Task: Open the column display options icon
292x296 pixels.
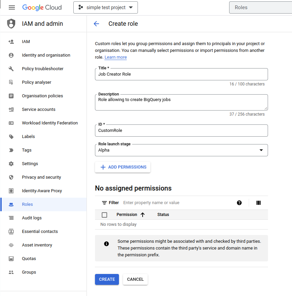Action: pyautogui.click(x=259, y=203)
